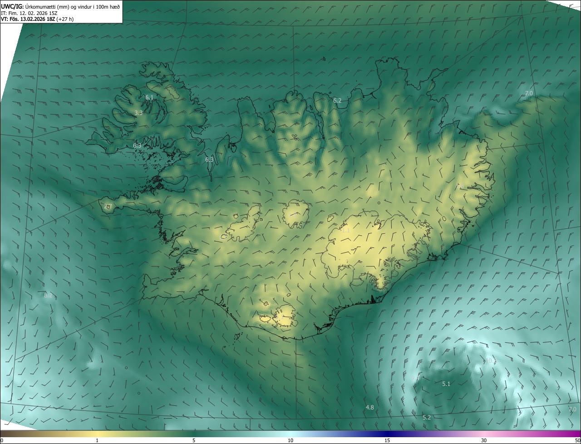The width and height of the screenshot is (581, 444).
Task: Click the 4.8 value label over the ocean
Action: 370,407
